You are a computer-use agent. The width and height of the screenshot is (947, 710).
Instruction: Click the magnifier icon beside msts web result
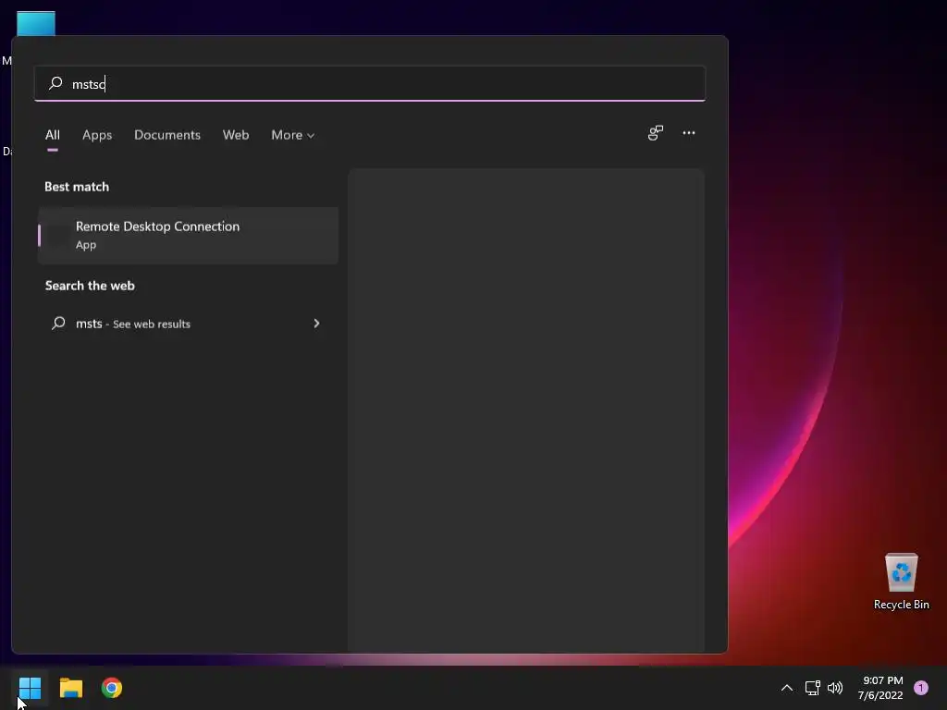58,323
